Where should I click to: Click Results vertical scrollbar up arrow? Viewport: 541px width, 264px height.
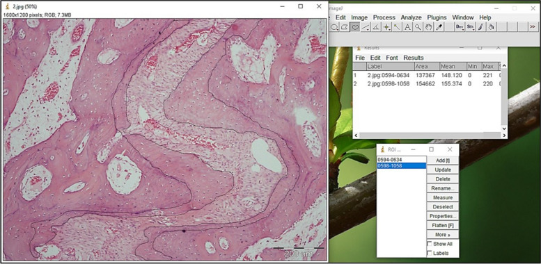pyautogui.click(x=503, y=66)
